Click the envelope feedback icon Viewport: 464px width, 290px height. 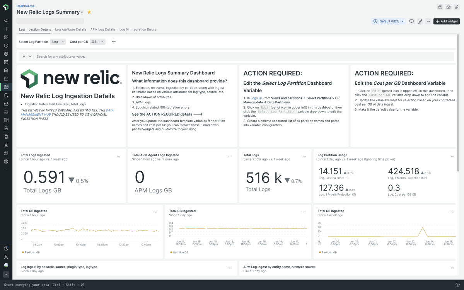[x=448, y=7]
